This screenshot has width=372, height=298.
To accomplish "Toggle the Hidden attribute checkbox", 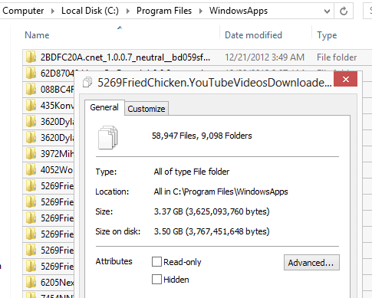I will click(156, 280).
